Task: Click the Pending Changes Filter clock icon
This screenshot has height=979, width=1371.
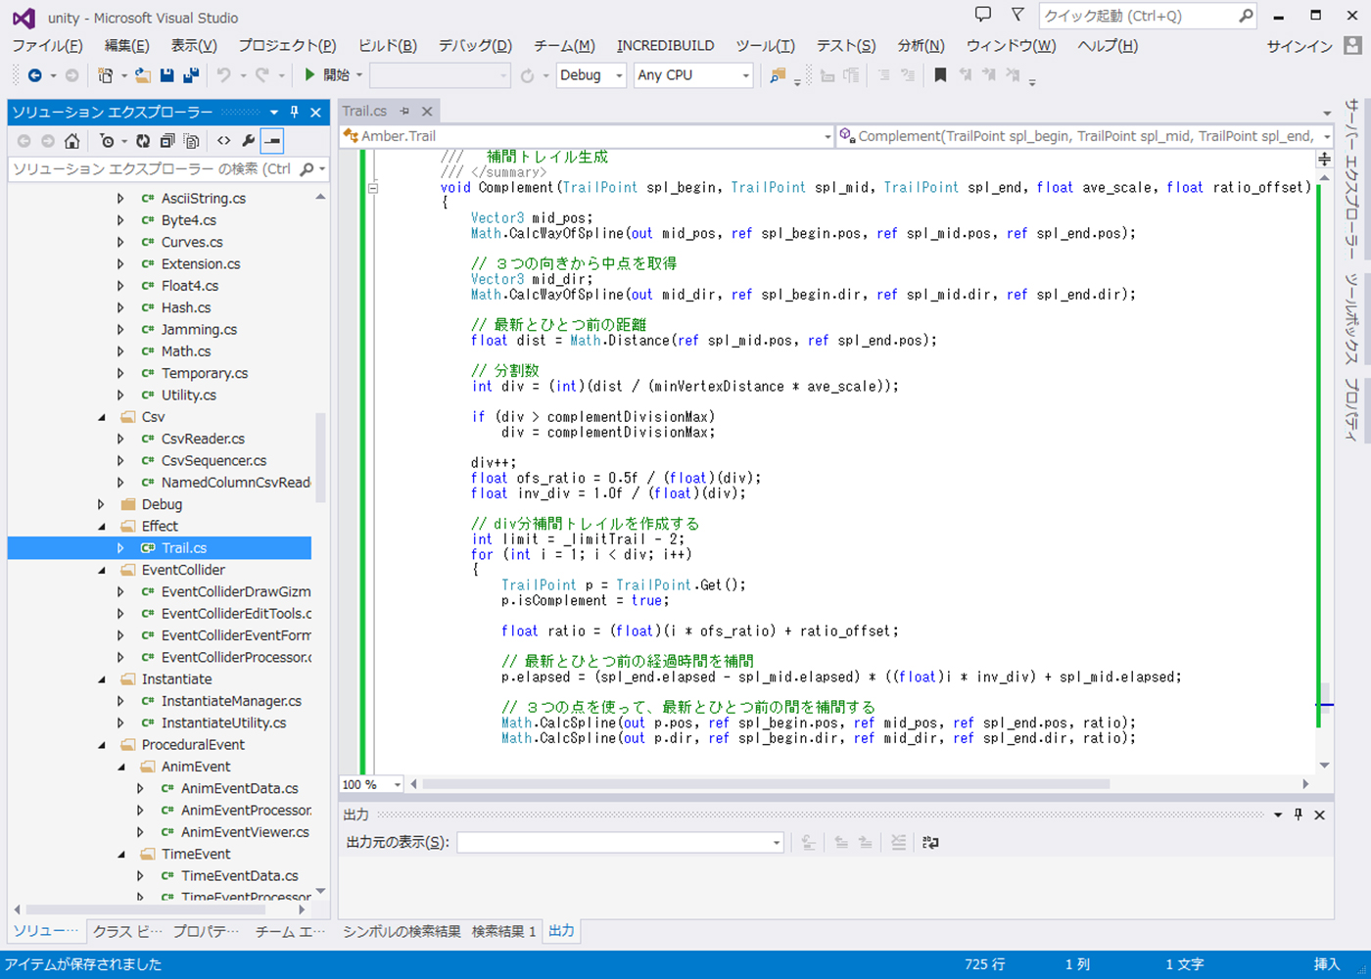Action: [x=107, y=141]
